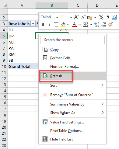Toggle Italic formatting
The width and height of the screenshot is (119, 149).
click(x=50, y=24)
